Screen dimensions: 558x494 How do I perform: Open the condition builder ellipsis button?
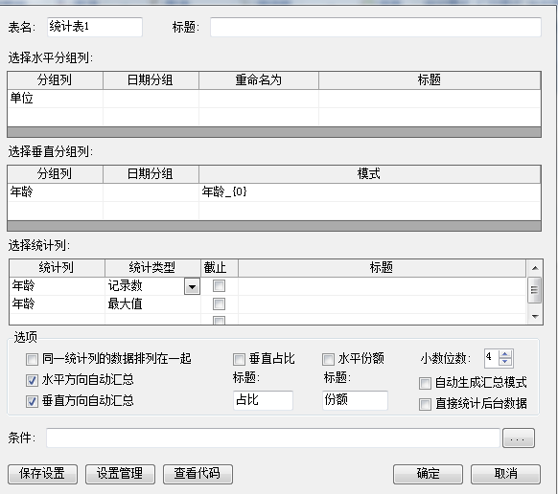point(519,438)
